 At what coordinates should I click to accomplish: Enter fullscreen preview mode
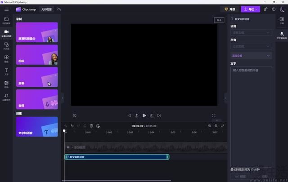point(214,115)
